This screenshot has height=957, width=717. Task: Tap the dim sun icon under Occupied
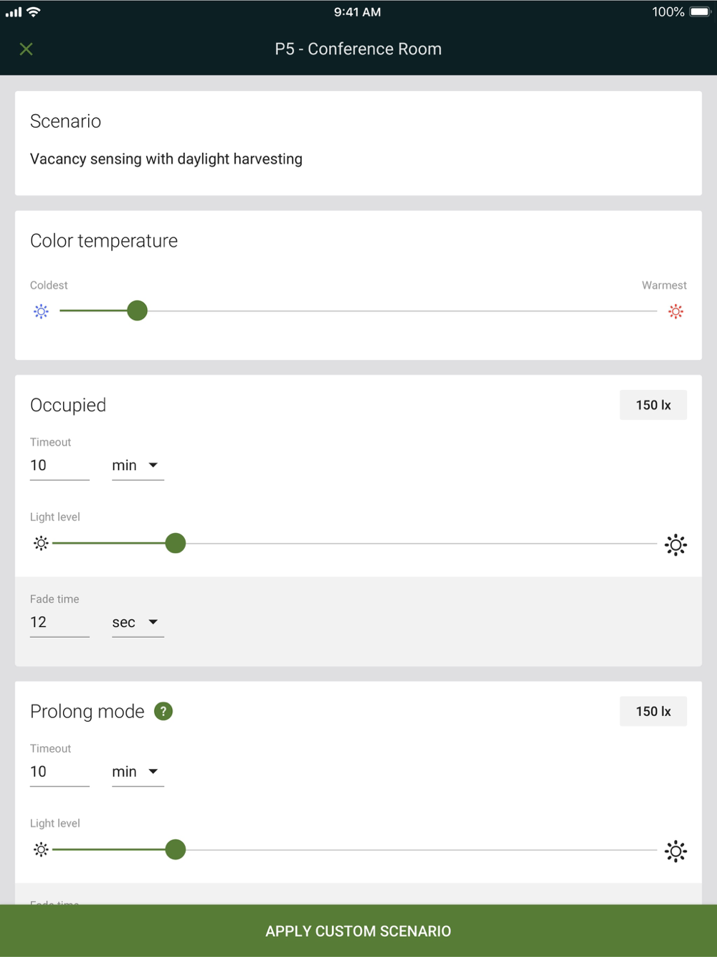tap(41, 544)
